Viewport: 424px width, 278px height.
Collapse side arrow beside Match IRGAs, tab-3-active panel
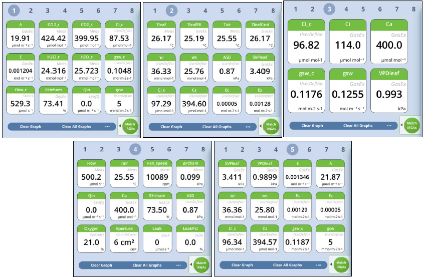[x=401, y=125]
